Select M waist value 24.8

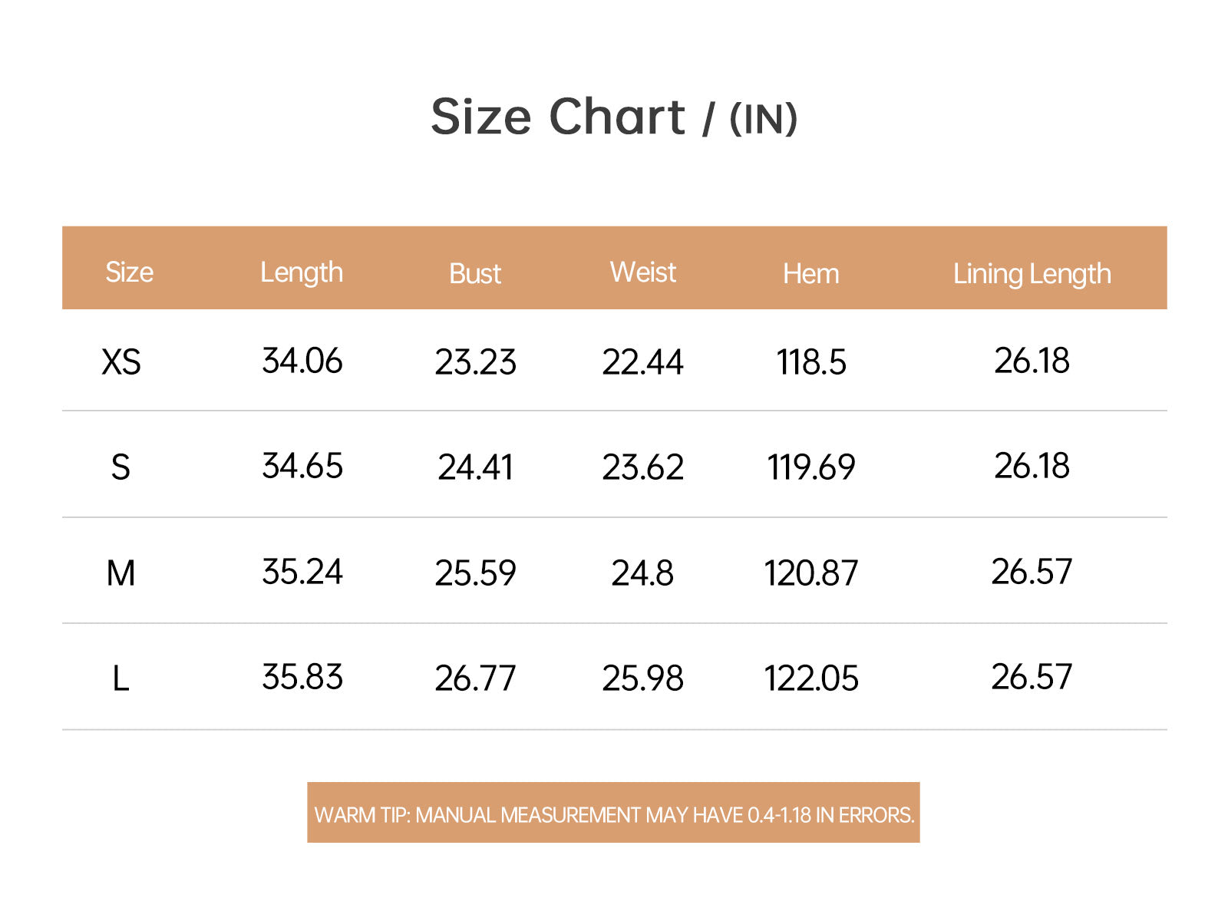click(x=642, y=573)
